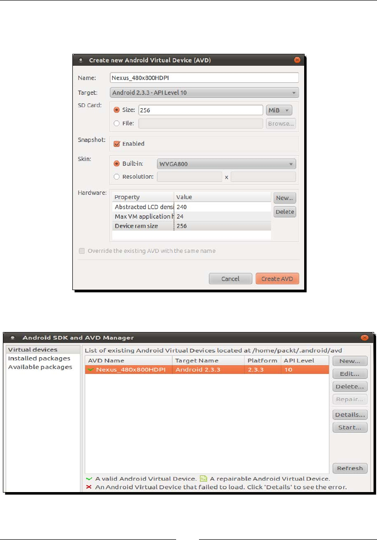Click the SD card size field showing 256
Viewport: 377px width, 544px height.
click(200, 110)
